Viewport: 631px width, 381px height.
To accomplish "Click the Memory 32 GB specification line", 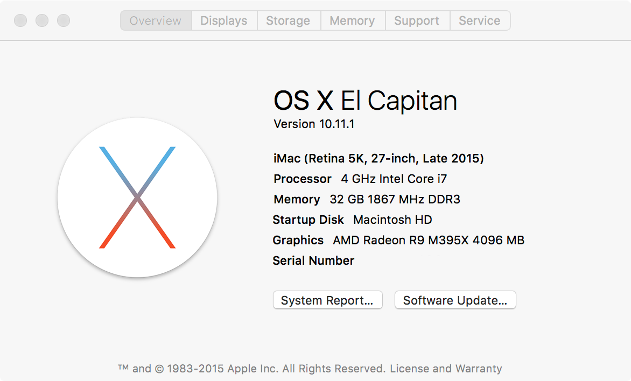I will point(367,199).
